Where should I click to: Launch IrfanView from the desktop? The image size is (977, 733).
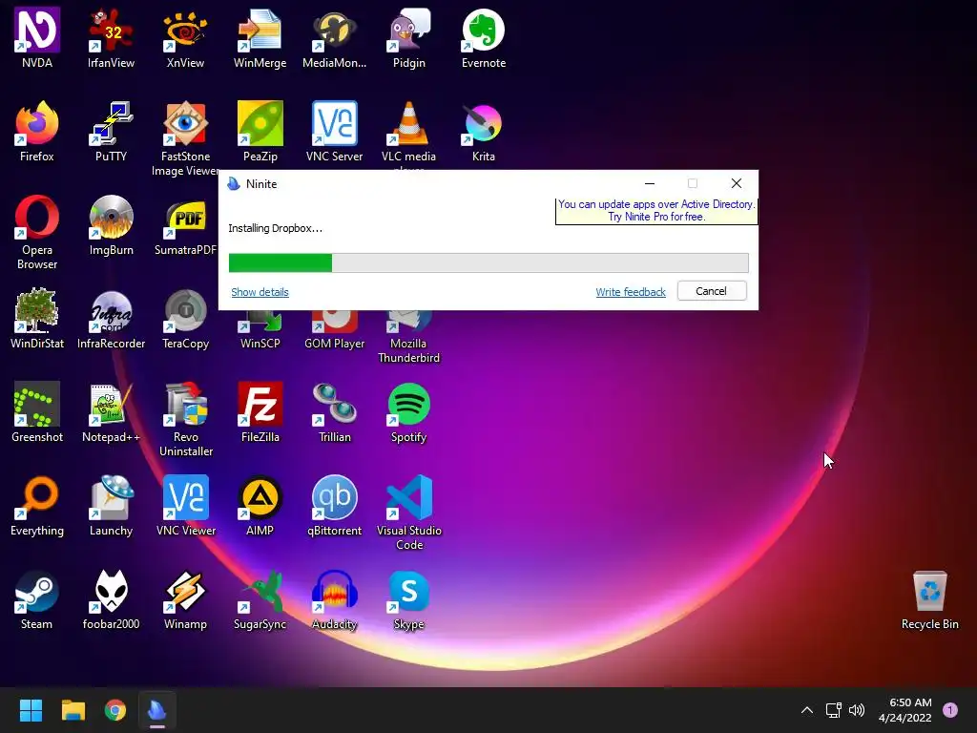tap(111, 38)
